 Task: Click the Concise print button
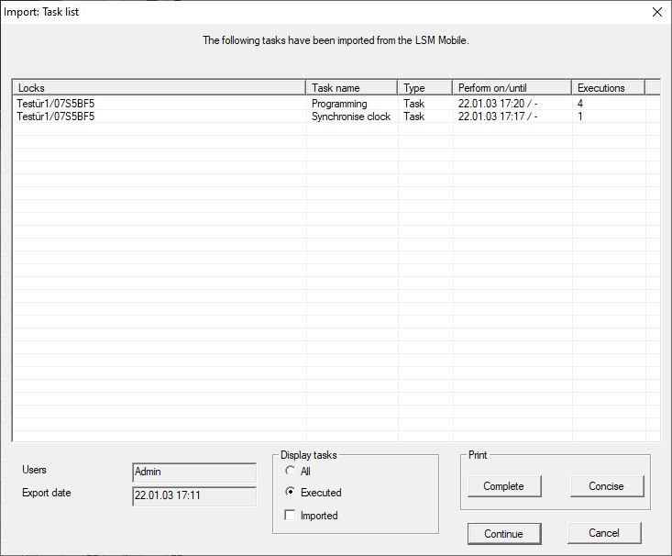[x=606, y=486]
